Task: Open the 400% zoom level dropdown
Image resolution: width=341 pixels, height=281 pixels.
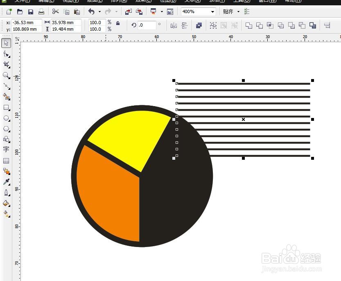Action: [212, 11]
